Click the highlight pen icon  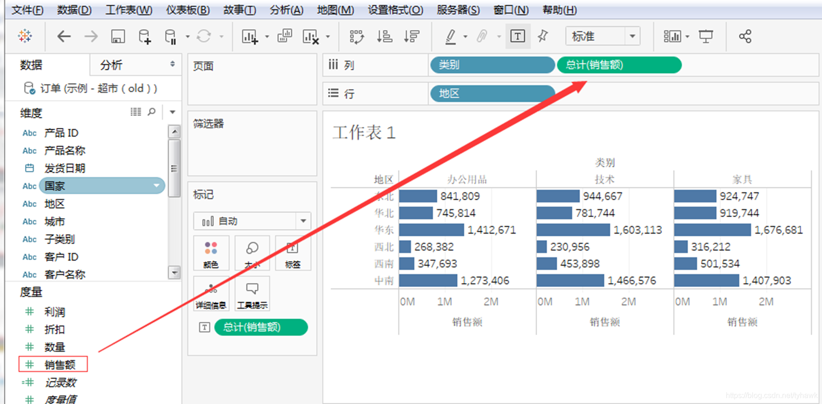(451, 36)
